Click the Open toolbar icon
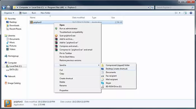This screenshot has height=109, width=196. [20, 13]
